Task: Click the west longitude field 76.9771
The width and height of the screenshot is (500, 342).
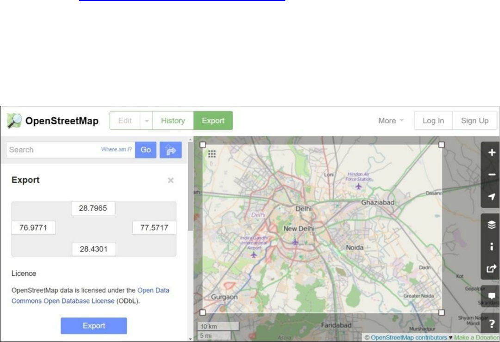Action: [x=33, y=228]
